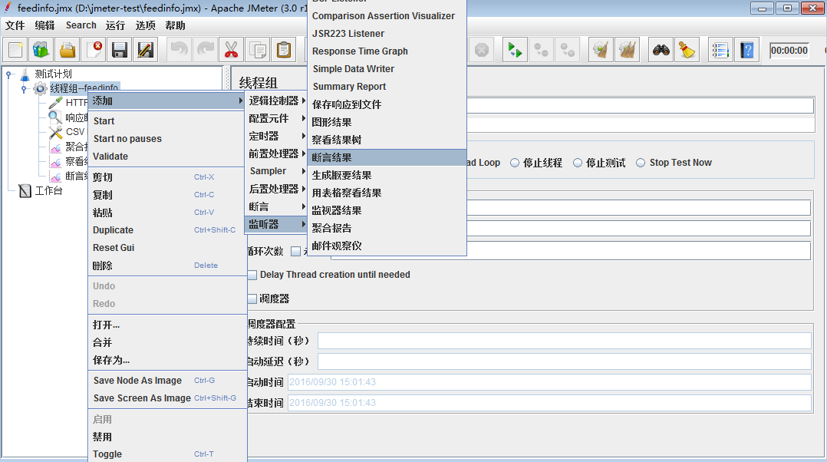This screenshot has height=462, width=827.
Task: Click the Copy toolbar icon
Action: 258,51
